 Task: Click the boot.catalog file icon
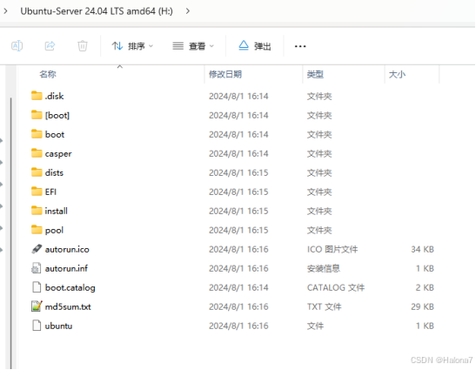pyautogui.click(x=37, y=287)
